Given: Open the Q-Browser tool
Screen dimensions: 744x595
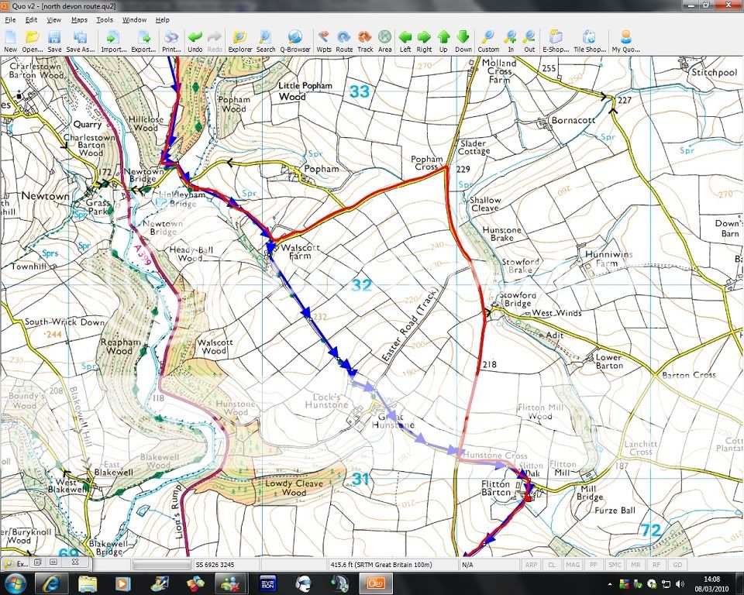Looking at the screenshot, I should click(x=294, y=40).
